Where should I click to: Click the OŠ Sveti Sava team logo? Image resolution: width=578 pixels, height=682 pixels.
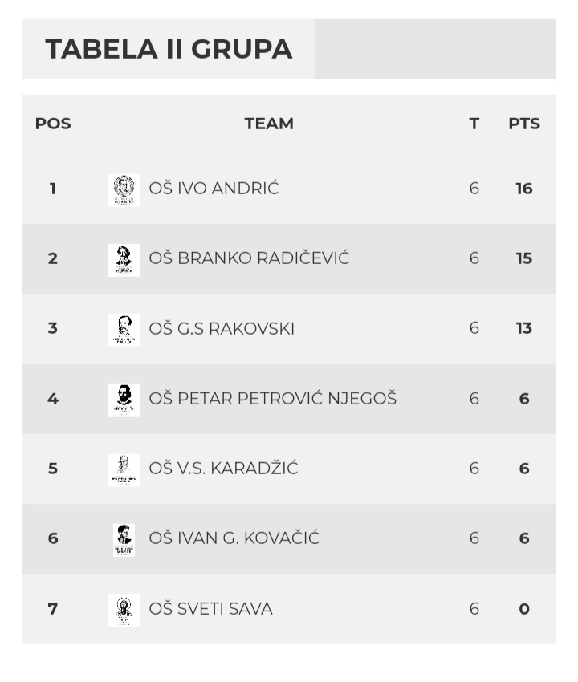click(124, 610)
